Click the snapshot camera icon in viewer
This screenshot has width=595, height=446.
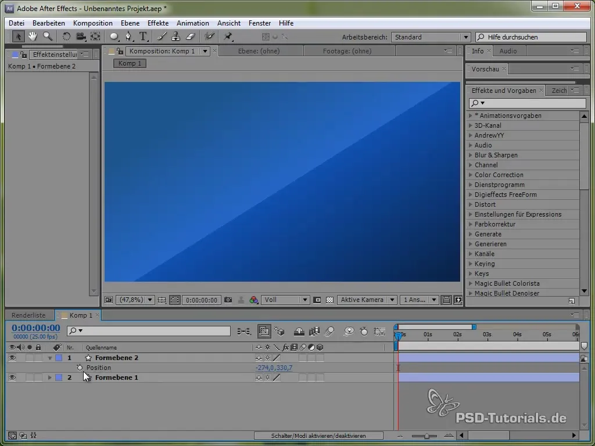click(228, 300)
